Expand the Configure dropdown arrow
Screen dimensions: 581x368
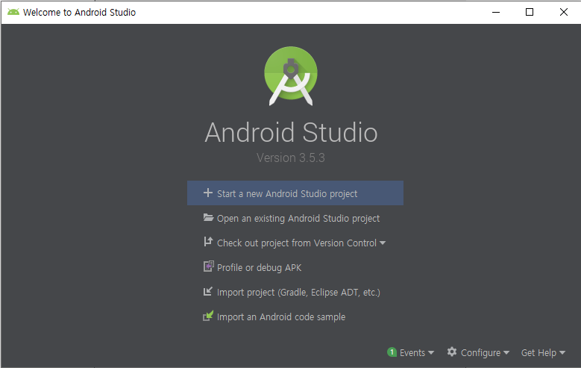tap(506, 352)
